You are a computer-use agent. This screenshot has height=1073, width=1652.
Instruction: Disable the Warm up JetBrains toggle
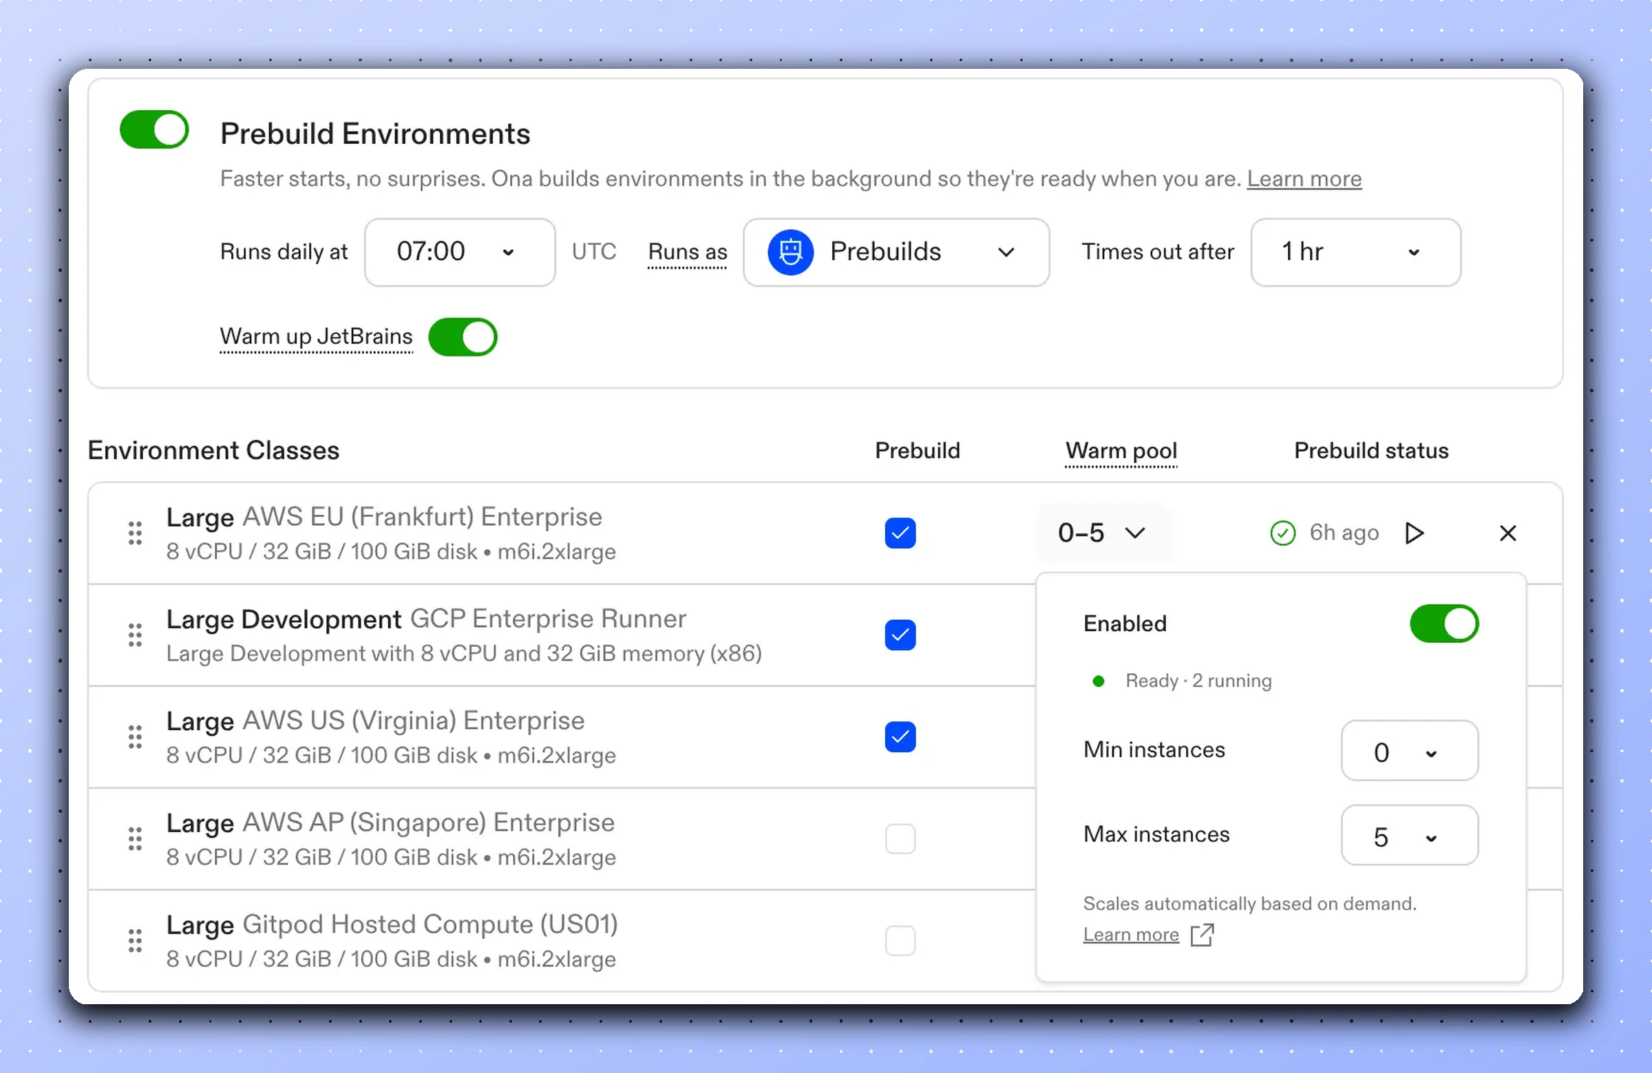463,337
